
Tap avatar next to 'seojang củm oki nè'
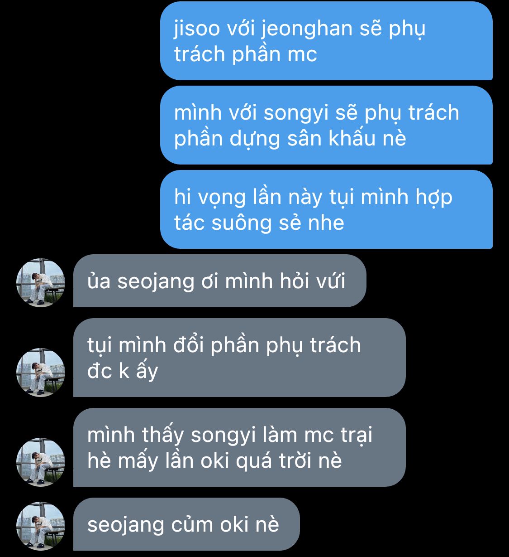(x=41, y=526)
